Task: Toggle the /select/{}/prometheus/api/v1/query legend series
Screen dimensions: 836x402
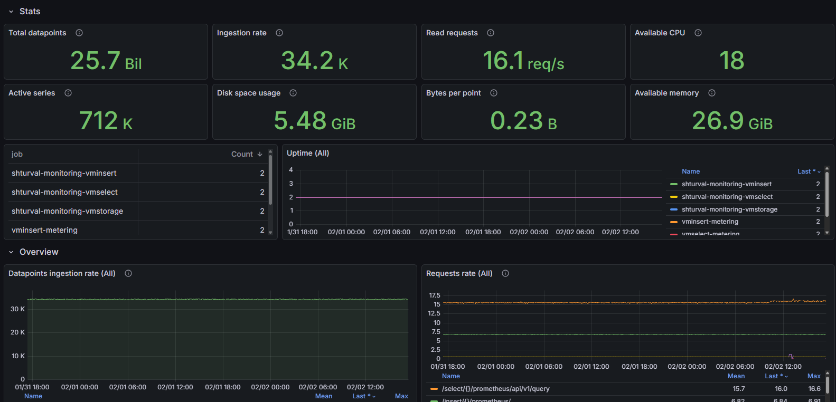Action: coord(495,389)
